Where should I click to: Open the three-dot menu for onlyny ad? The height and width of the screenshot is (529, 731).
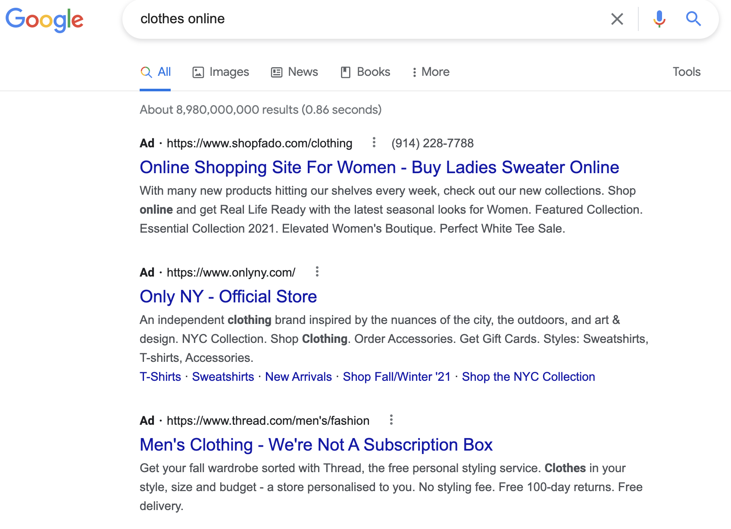[x=317, y=271]
